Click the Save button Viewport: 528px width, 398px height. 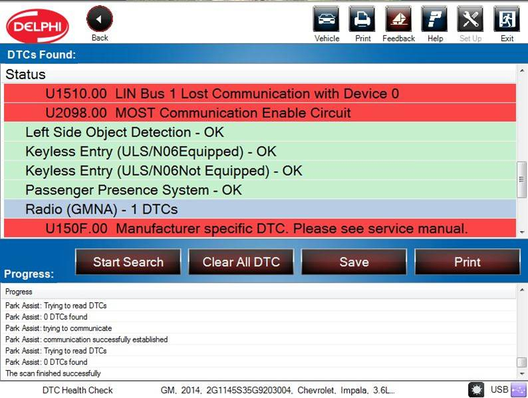(x=354, y=262)
